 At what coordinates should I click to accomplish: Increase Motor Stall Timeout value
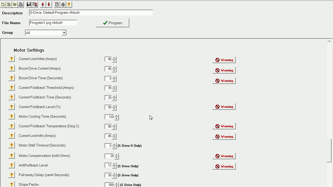[x=114, y=144]
